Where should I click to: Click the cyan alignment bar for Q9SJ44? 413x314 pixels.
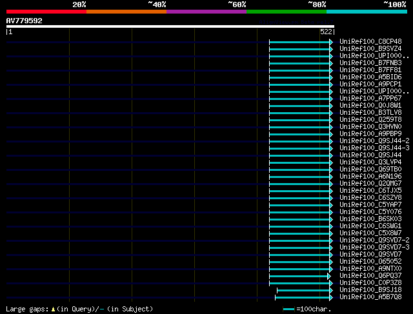tap(299, 156)
